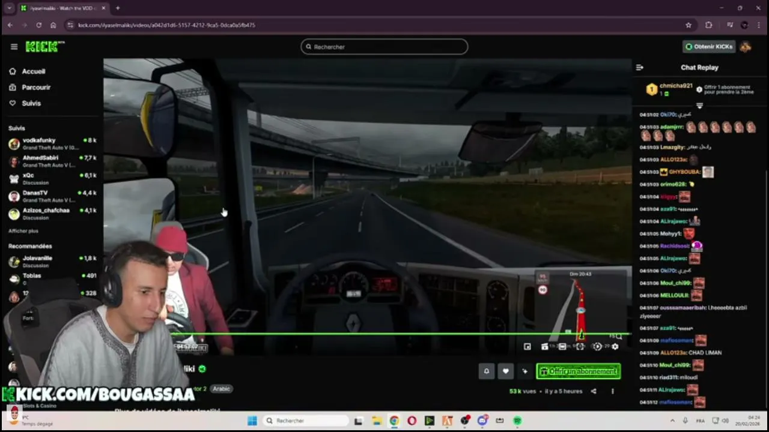Screen dimensions: 769x432
Task: Open Parcourir in sidebar
Action: click(36, 88)
